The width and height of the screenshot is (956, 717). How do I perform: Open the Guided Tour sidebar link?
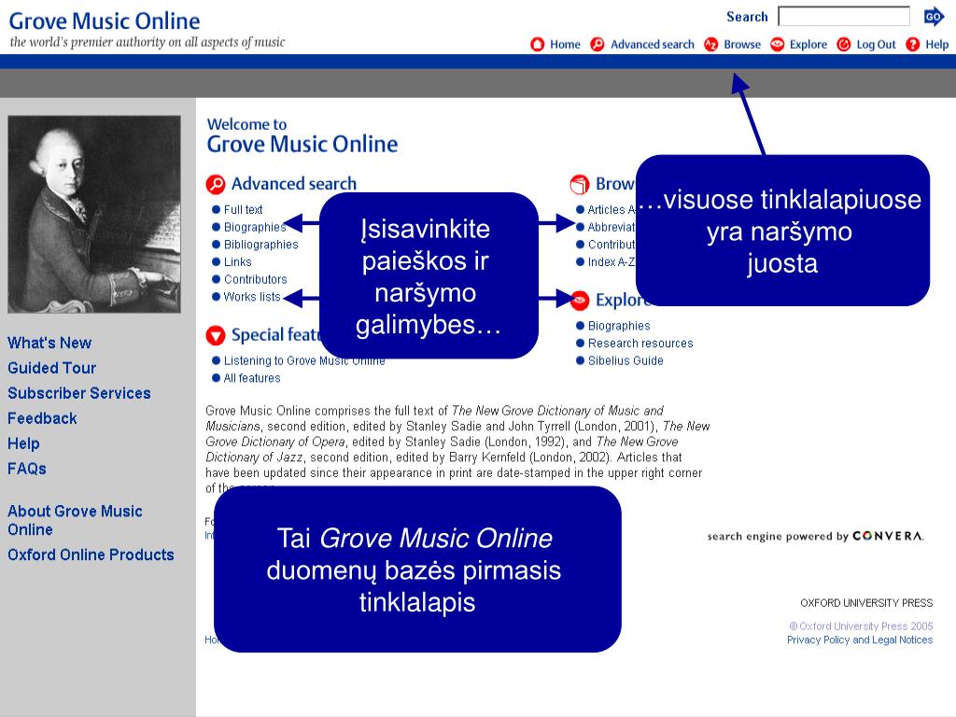(x=52, y=368)
